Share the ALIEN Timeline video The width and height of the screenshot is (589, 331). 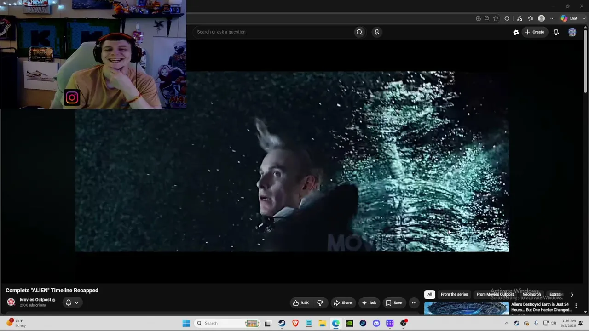click(x=342, y=303)
